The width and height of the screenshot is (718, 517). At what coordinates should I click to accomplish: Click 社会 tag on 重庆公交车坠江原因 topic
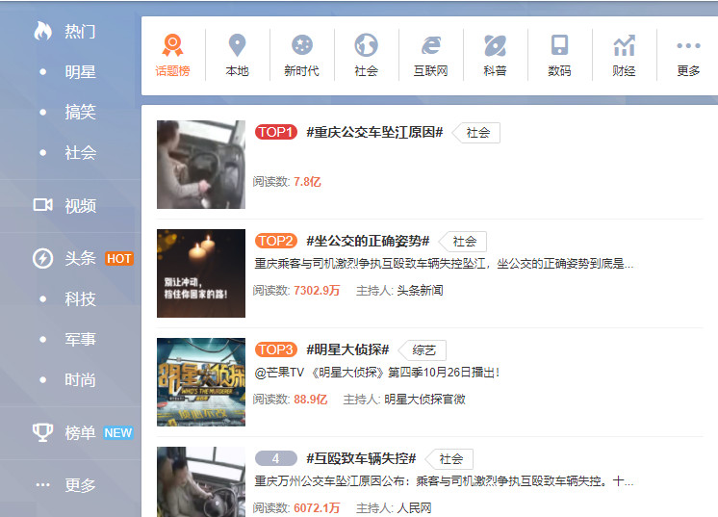[476, 133]
